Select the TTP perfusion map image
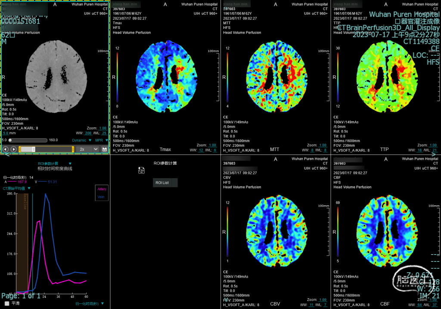 [x=387, y=77]
